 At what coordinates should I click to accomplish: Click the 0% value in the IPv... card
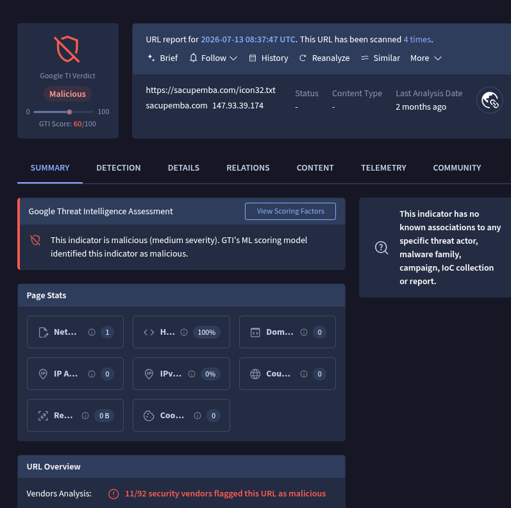coord(210,374)
